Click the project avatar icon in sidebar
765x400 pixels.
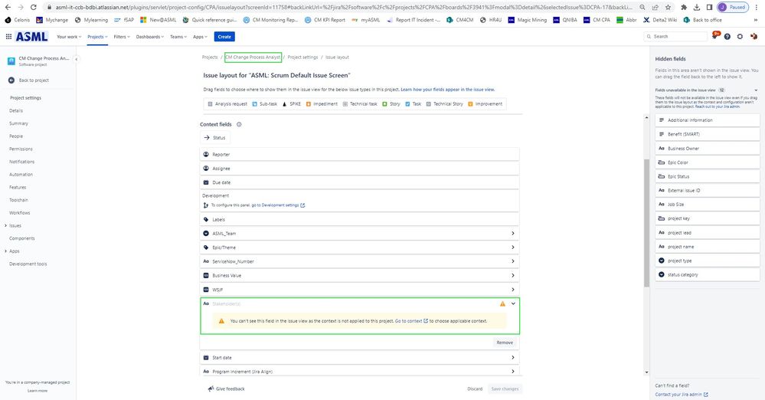coord(11,61)
